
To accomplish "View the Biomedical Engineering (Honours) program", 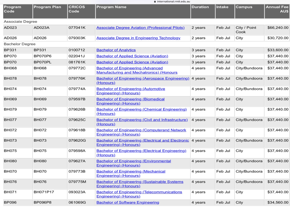I will pos(130,99).
